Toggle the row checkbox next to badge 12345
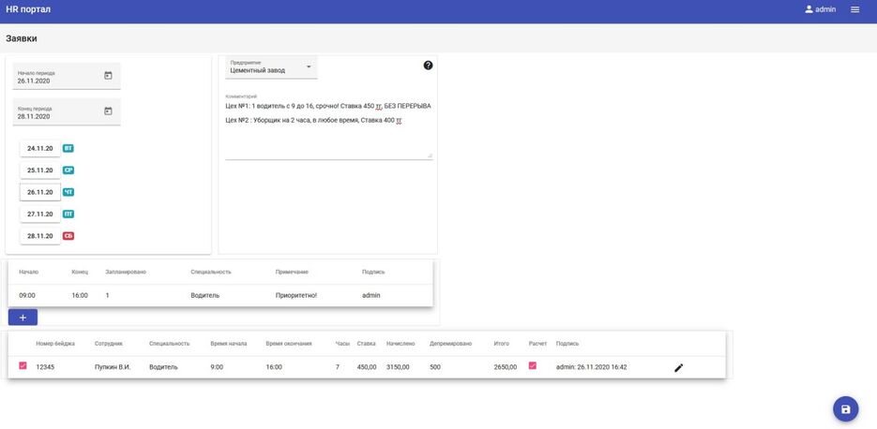The width and height of the screenshot is (877, 429). click(x=23, y=366)
